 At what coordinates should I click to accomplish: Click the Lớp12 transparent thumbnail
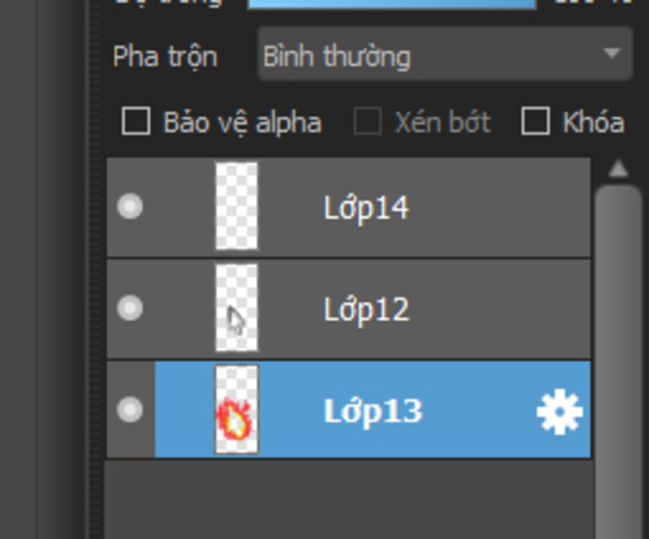point(236,308)
